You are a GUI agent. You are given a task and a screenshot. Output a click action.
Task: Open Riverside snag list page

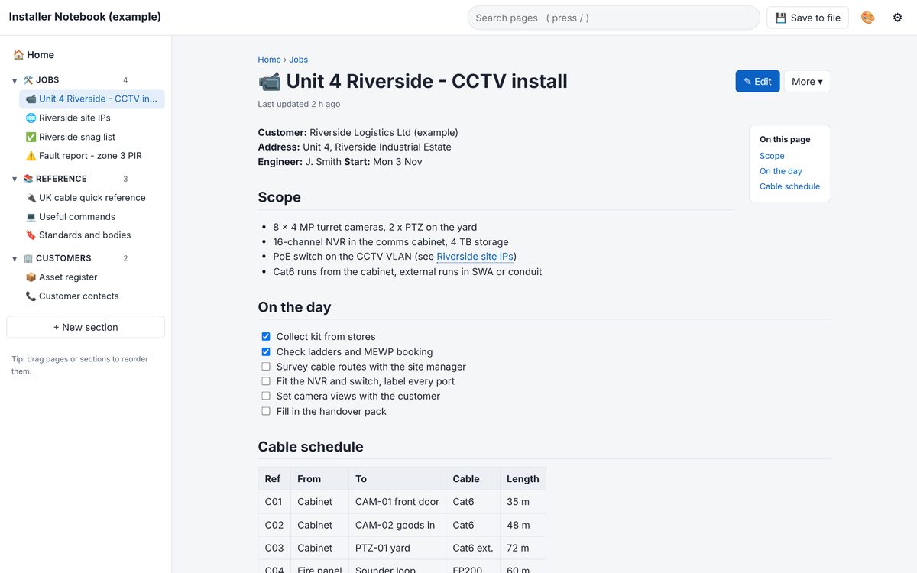click(92, 138)
